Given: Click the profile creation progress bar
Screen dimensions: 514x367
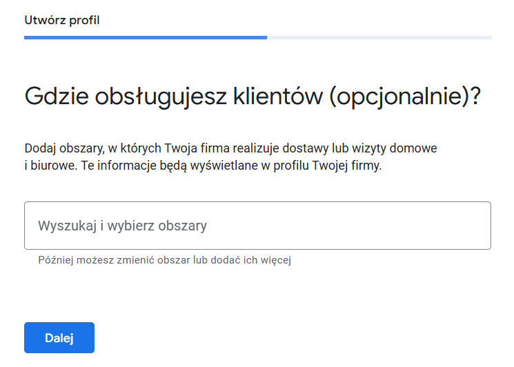Looking at the screenshot, I should point(257,38).
